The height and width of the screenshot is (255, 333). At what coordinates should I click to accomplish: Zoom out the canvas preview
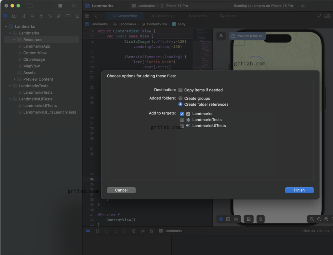(312, 219)
